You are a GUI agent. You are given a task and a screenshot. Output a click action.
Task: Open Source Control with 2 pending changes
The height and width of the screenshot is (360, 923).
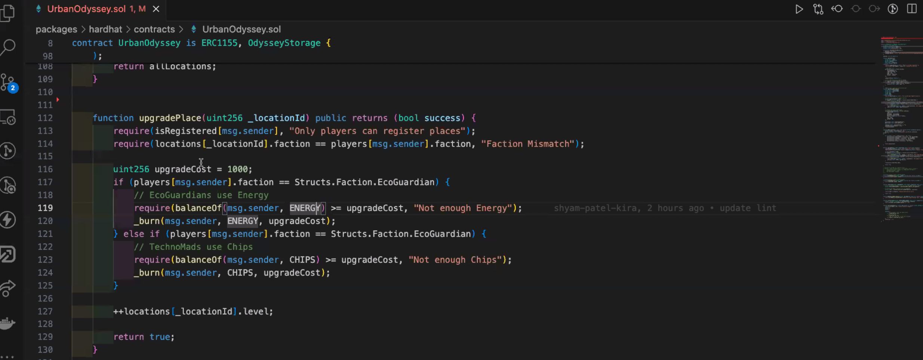(9, 82)
